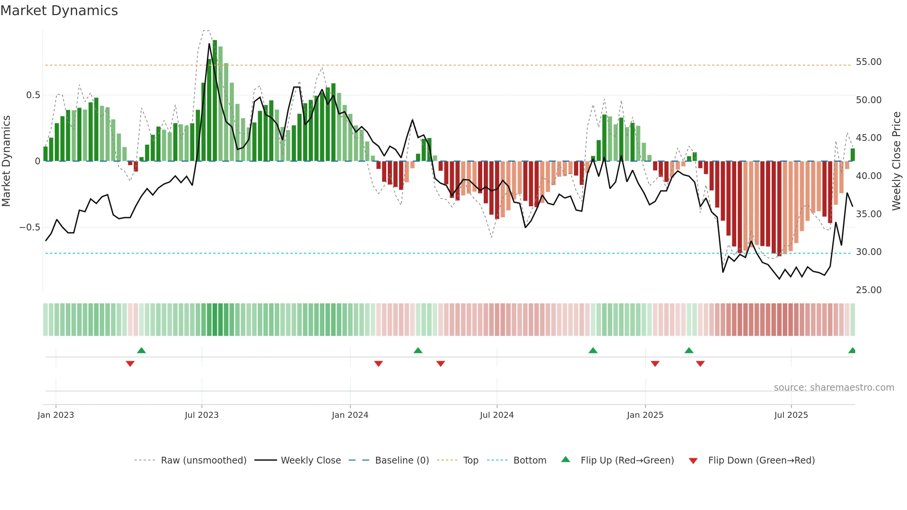Click the weekly close peak near Jul 2023
Screen dimensions: 907x510
(209, 44)
